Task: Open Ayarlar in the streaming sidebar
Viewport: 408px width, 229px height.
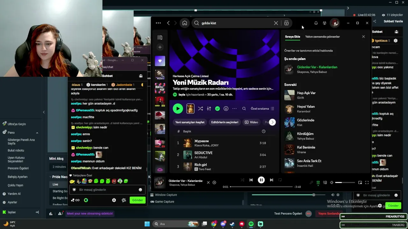Action: tap(12, 202)
